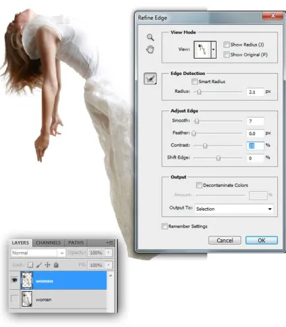Click the lock position move icon

pyautogui.click(x=47, y=265)
